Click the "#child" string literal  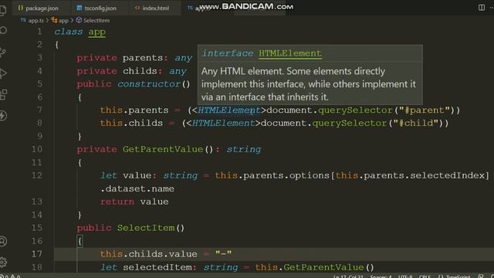416,124
